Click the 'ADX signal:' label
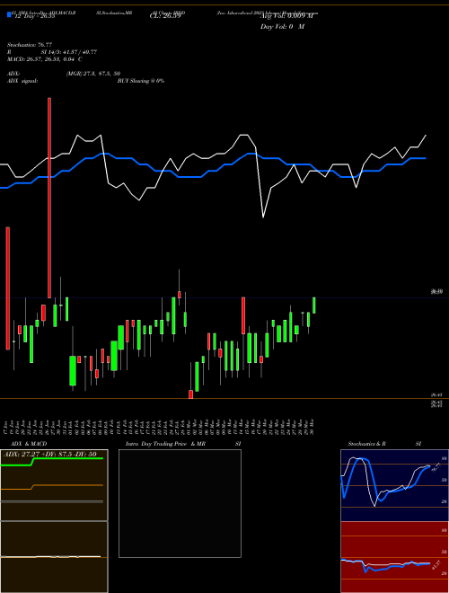449x593 pixels. [22, 81]
